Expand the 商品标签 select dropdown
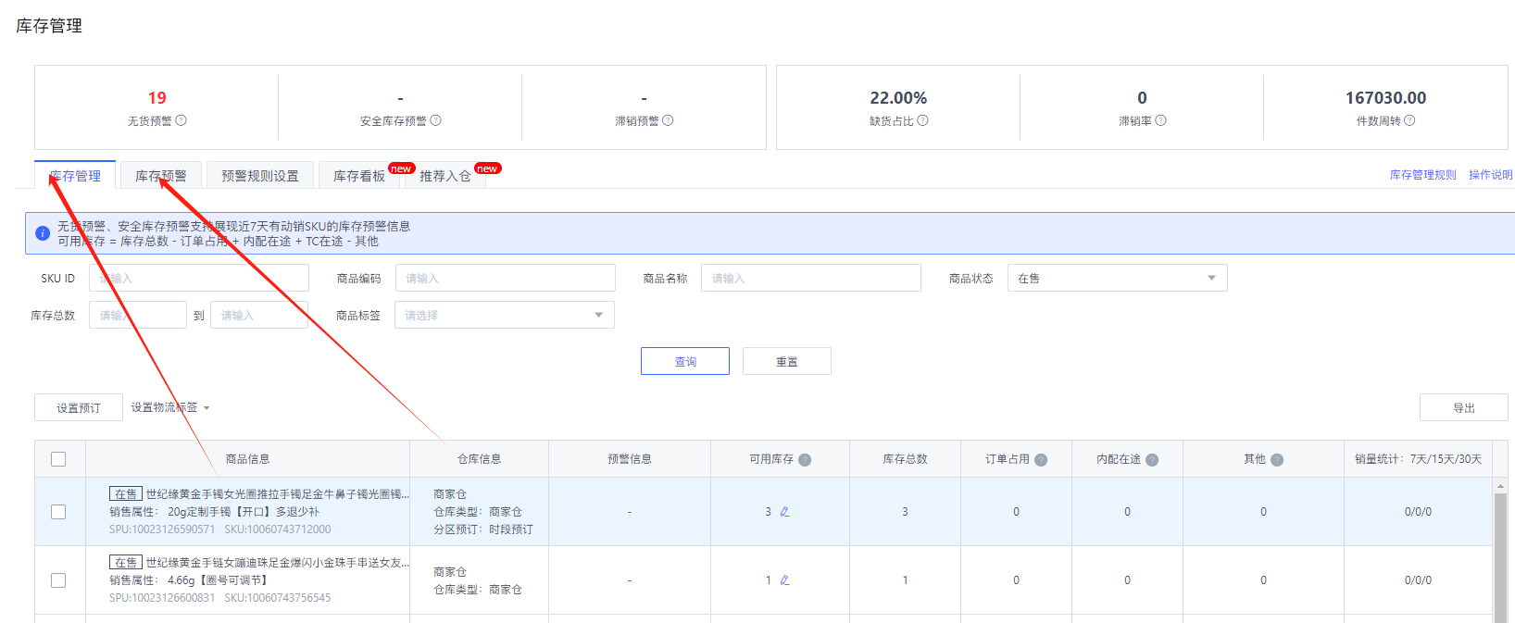Viewport: 1515px width, 623px height. point(504,315)
